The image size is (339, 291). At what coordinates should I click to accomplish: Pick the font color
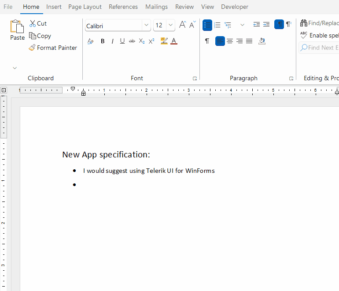tap(174, 41)
